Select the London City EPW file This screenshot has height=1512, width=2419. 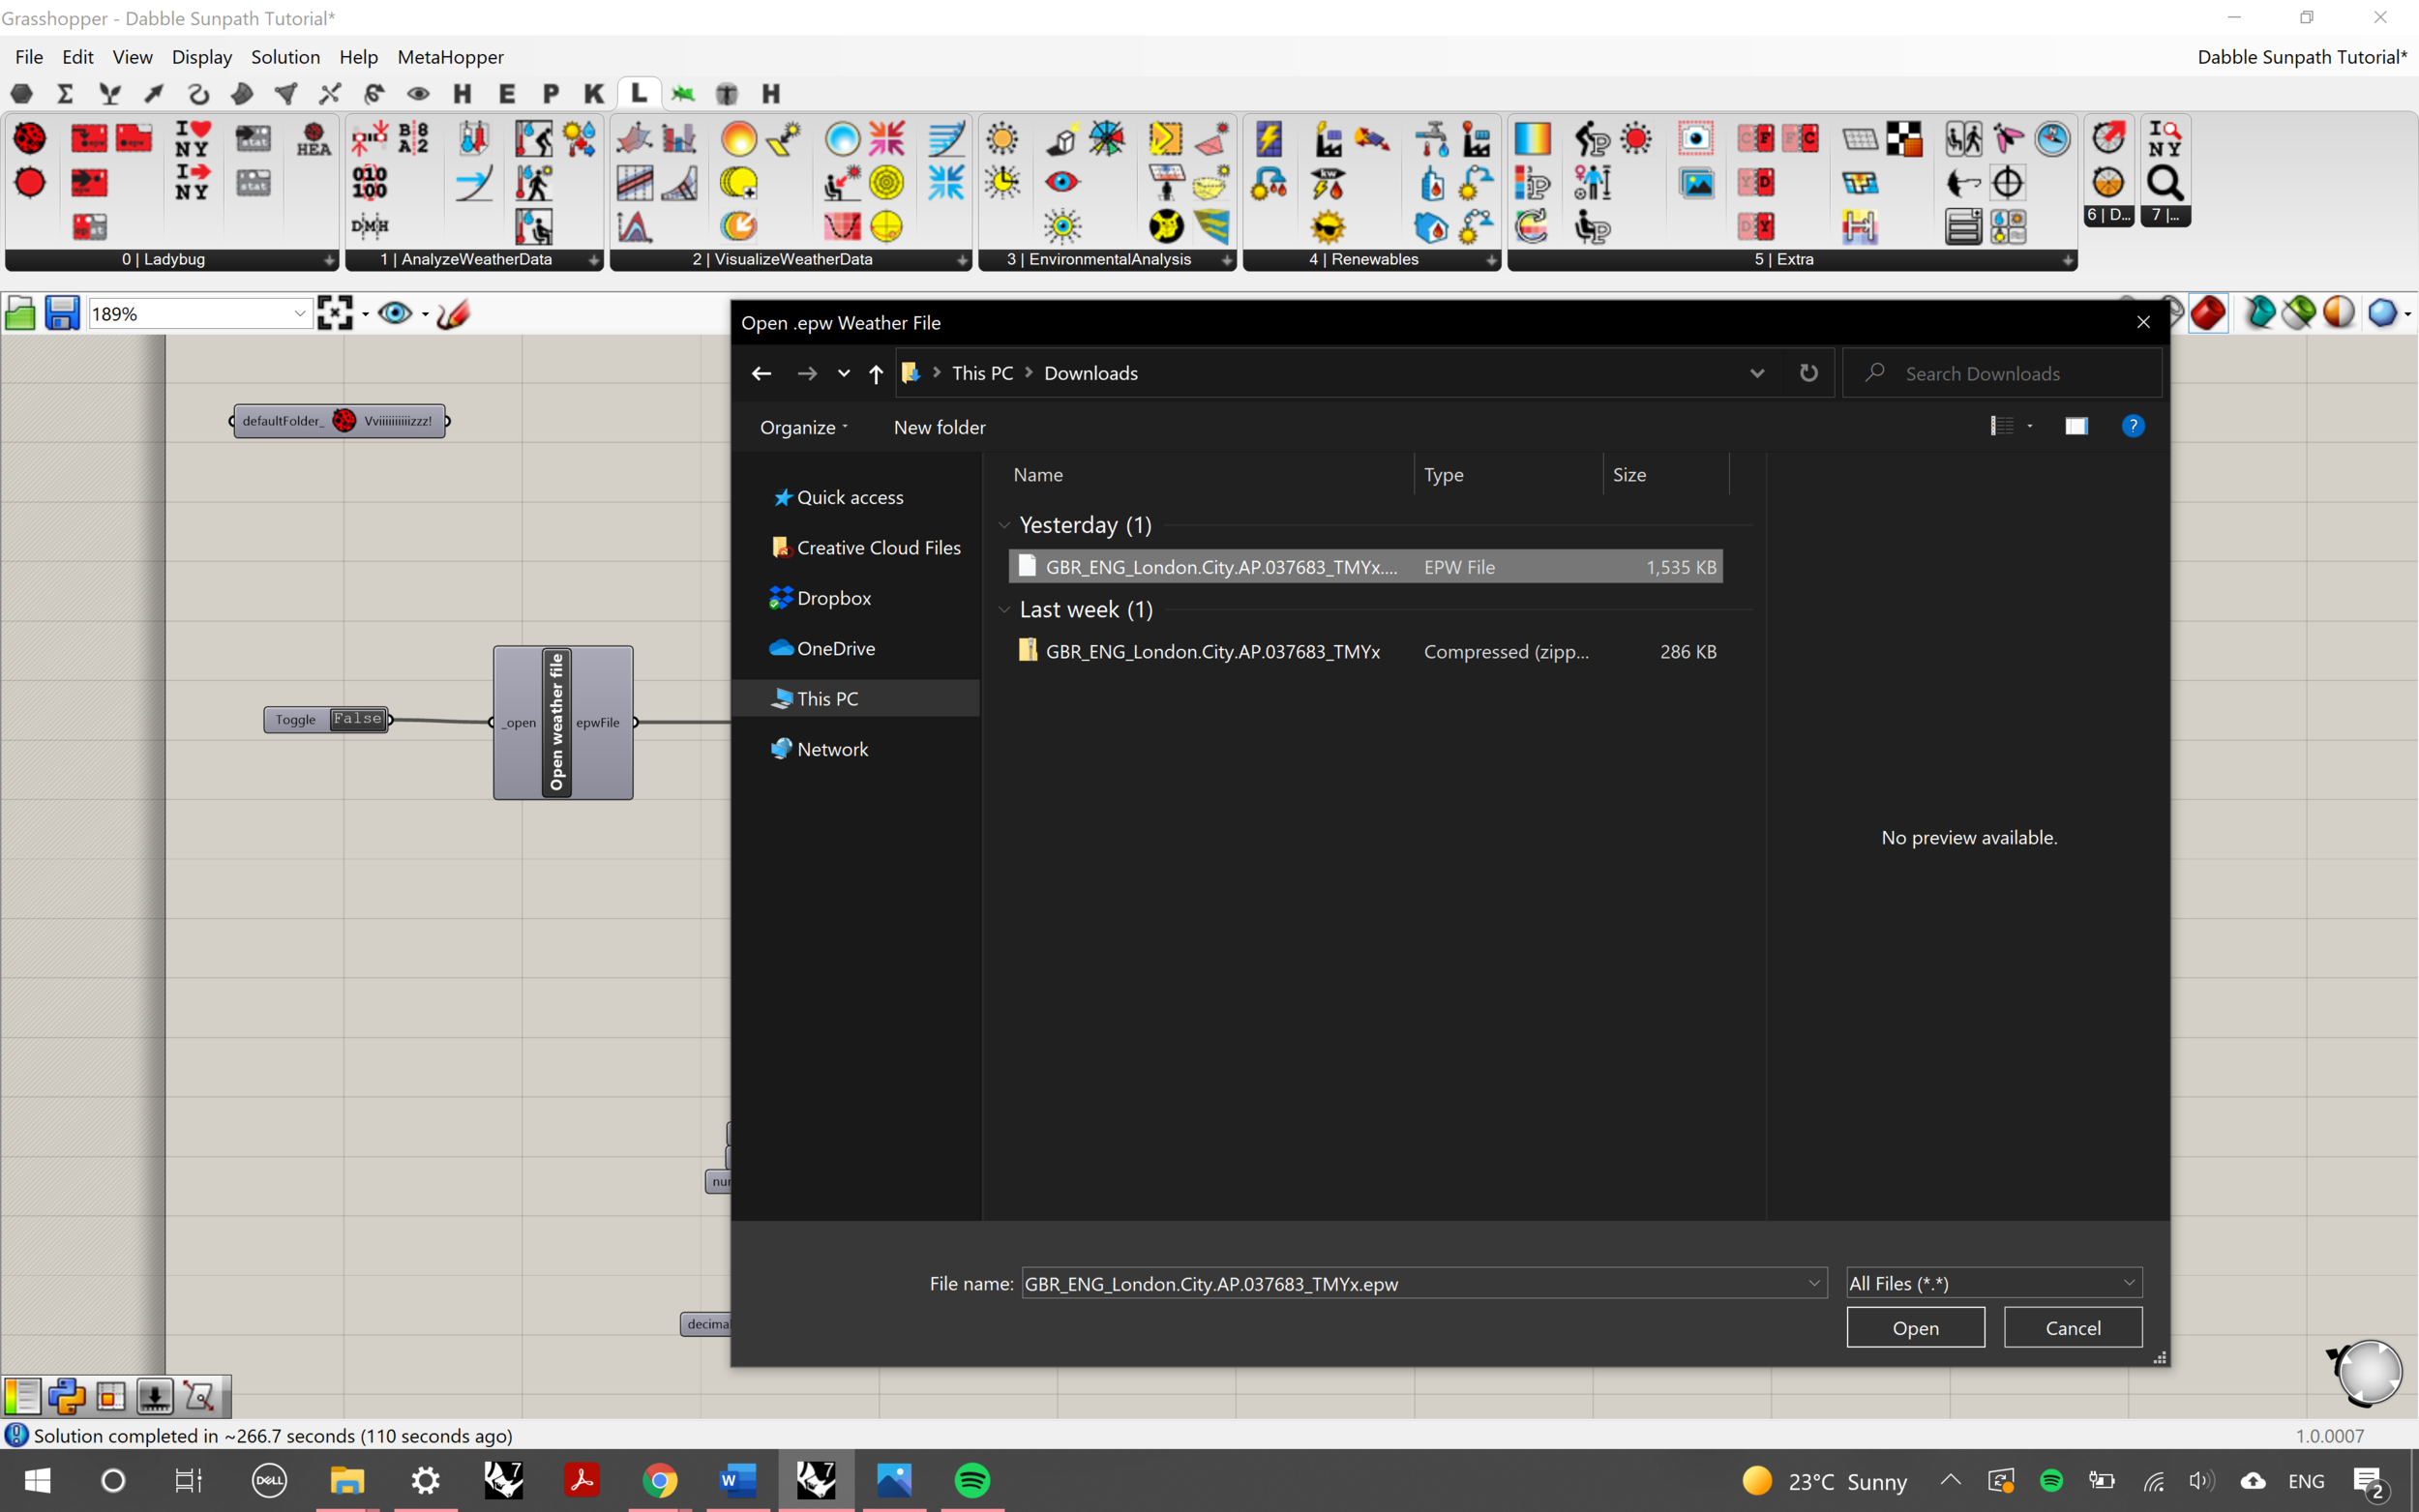1220,567
